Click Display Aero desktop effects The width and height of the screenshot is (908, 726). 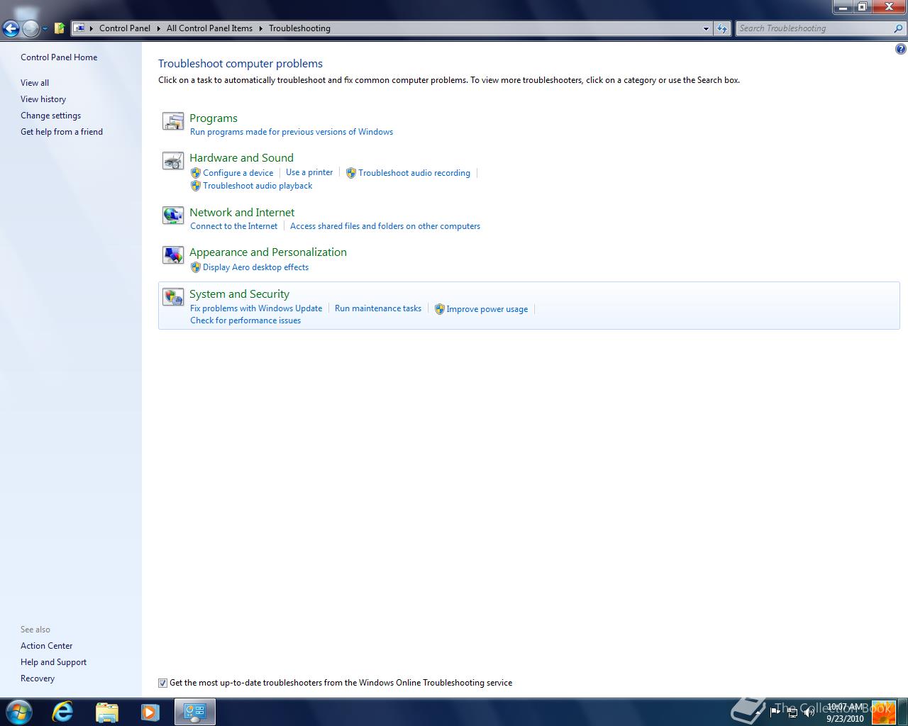tap(255, 267)
